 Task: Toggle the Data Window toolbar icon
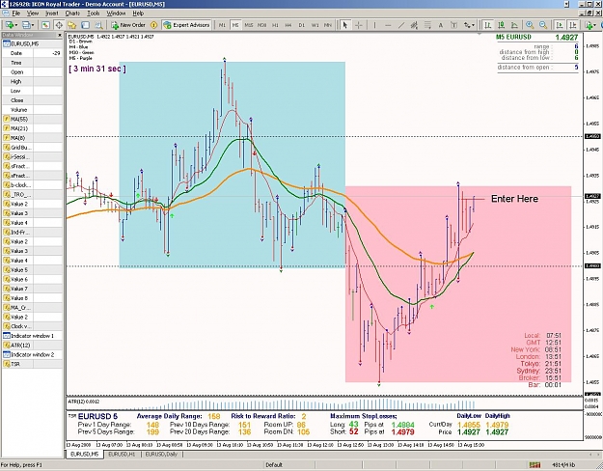59,25
